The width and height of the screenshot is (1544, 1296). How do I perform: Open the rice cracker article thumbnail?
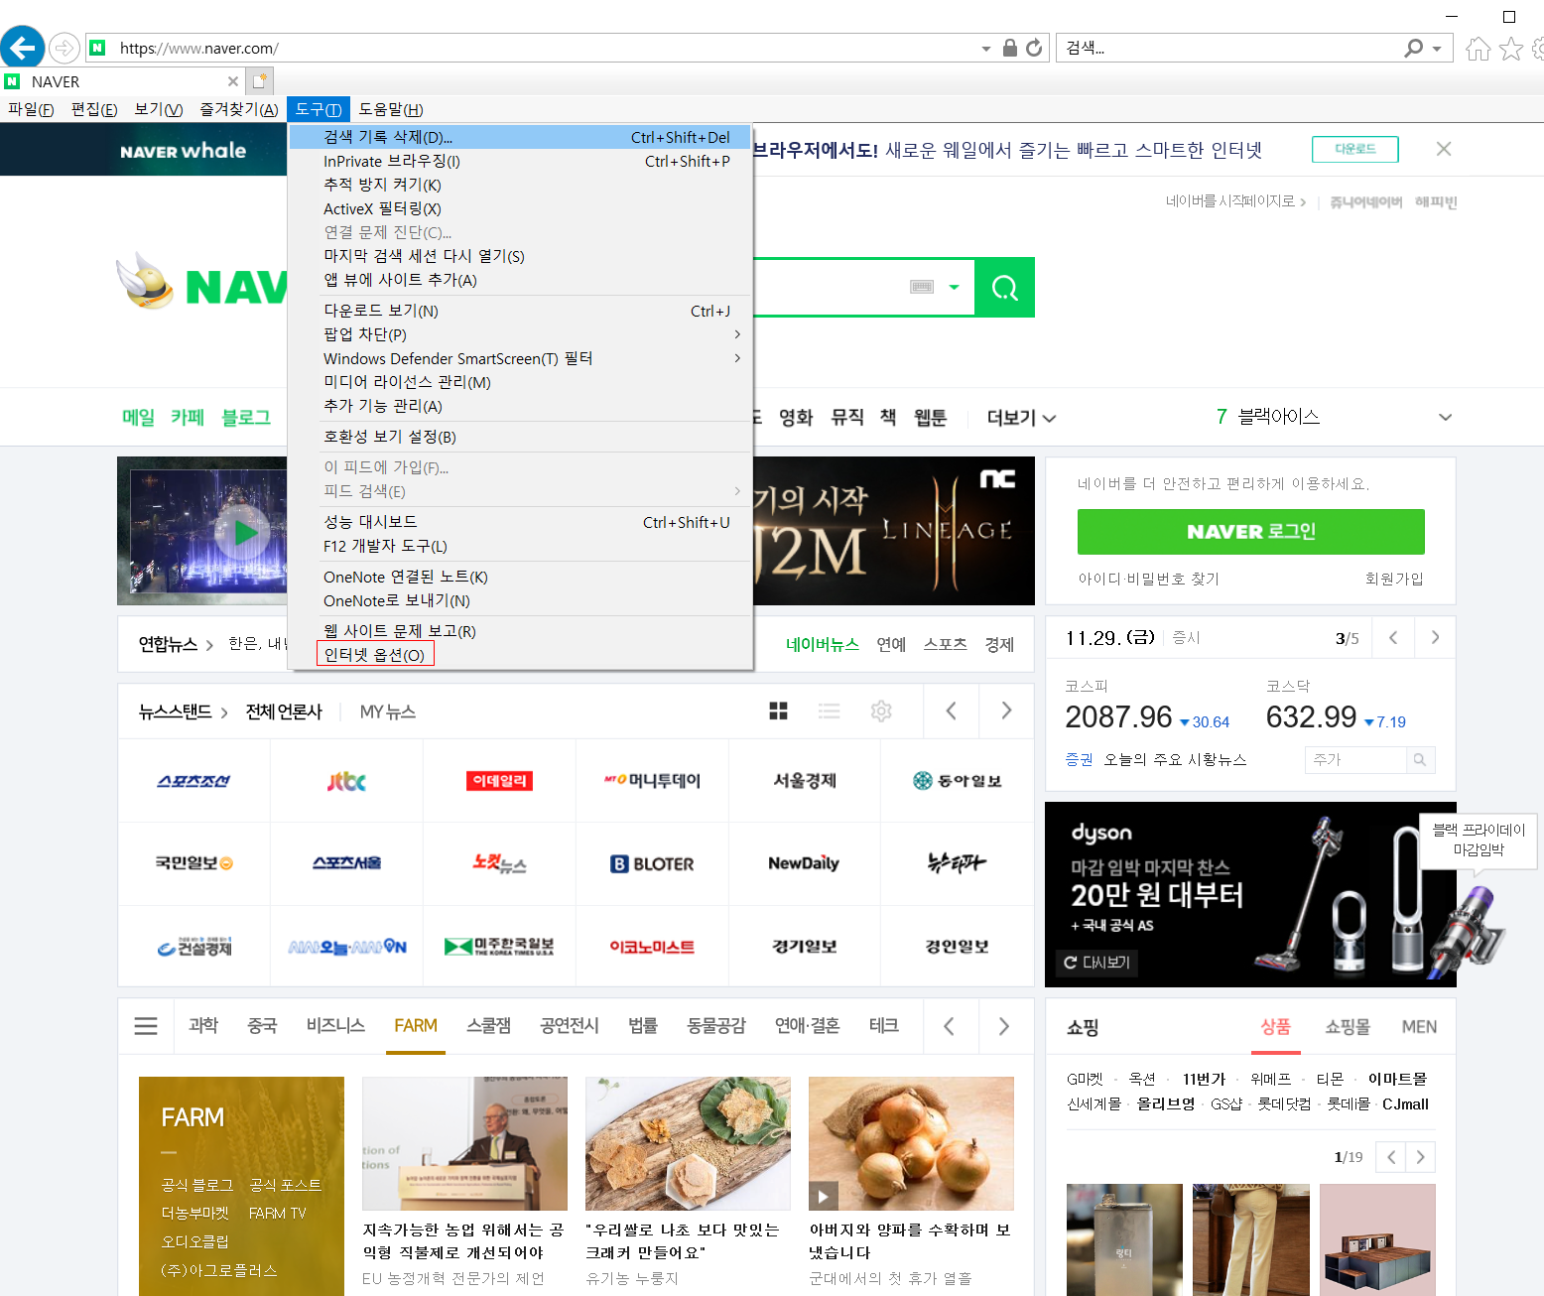(x=688, y=1143)
